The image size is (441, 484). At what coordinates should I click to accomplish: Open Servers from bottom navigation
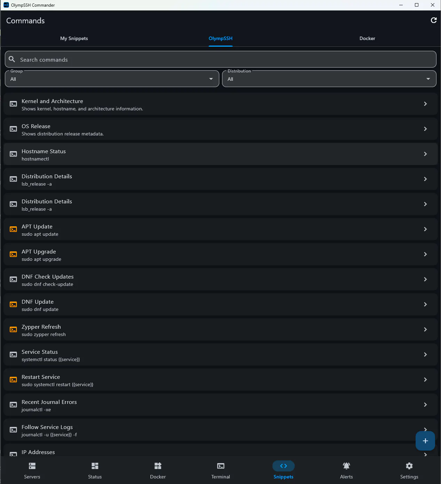(32, 470)
